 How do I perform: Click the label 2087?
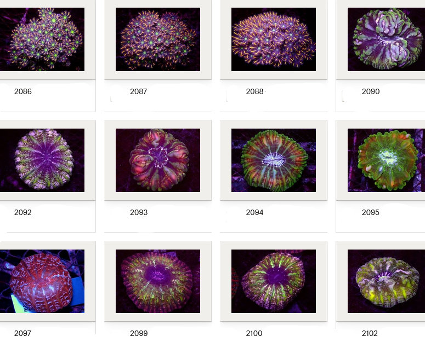click(x=139, y=91)
